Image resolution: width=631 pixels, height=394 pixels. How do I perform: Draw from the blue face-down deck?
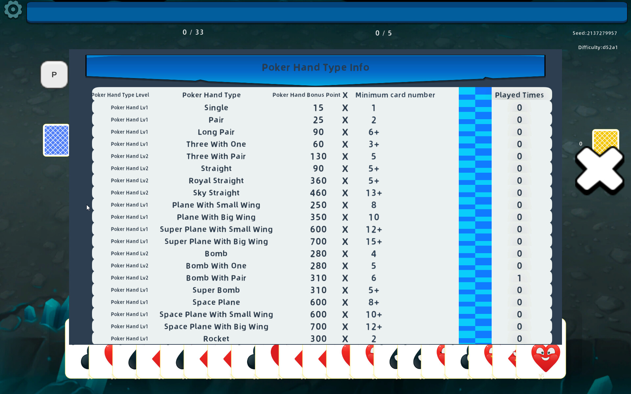[x=56, y=140]
